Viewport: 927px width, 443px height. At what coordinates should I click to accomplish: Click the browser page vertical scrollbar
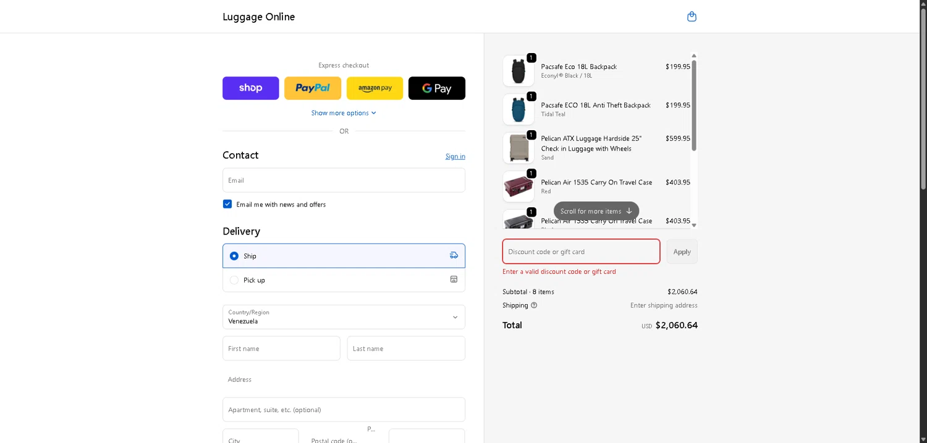coord(923,99)
